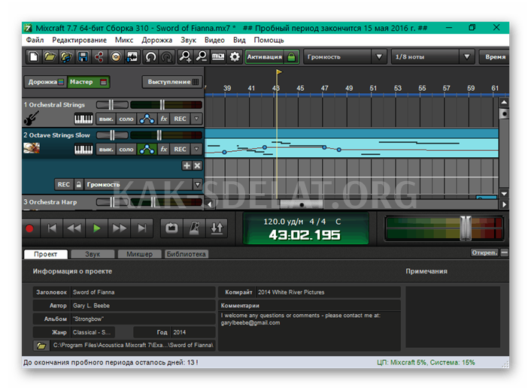Arm REC on the automation lane
Viewport: 531px width, 390px height.
pyautogui.click(x=64, y=185)
